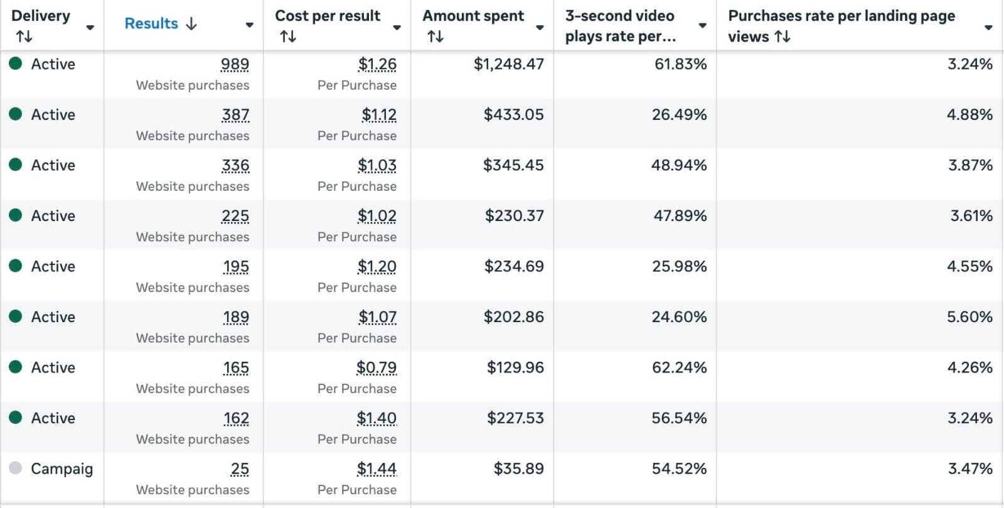The width and height of the screenshot is (1004, 508).
Task: Click the descending sort arrow beside Results
Action: [x=191, y=24]
